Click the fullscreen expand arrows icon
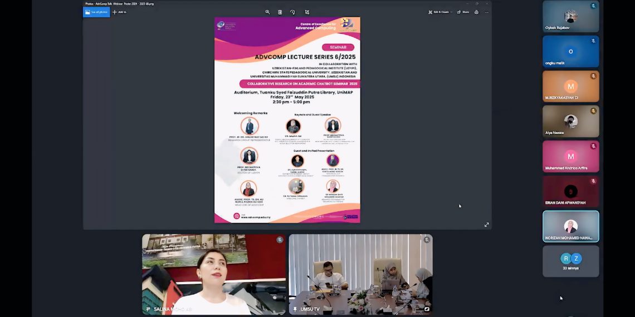This screenshot has height=317, width=635. coord(487,225)
